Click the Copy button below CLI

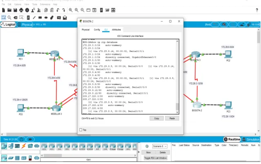click(156, 118)
